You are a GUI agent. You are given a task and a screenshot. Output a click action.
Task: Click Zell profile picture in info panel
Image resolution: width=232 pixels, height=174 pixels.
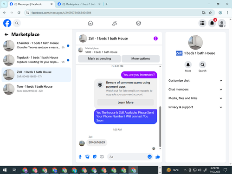coord(195,42)
